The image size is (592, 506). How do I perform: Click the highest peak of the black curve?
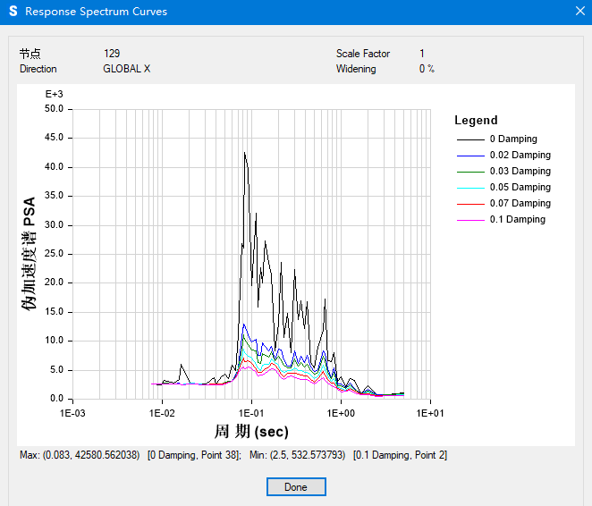(x=245, y=153)
